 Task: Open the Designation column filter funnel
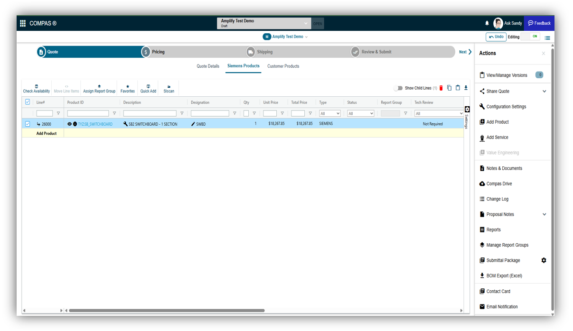[235, 113]
